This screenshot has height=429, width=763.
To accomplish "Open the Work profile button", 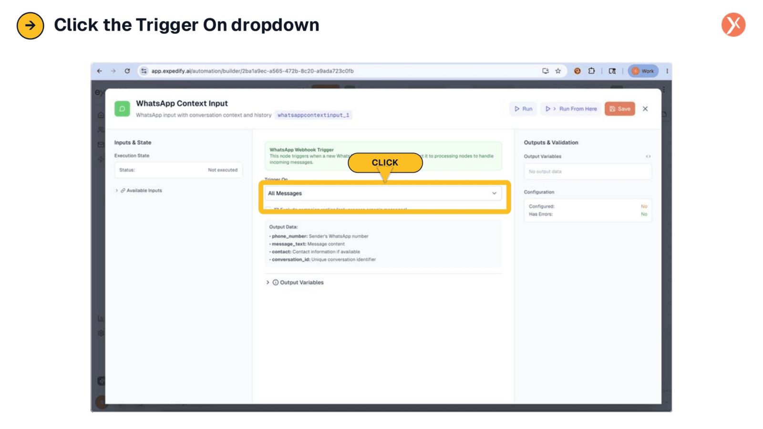I will coord(643,71).
